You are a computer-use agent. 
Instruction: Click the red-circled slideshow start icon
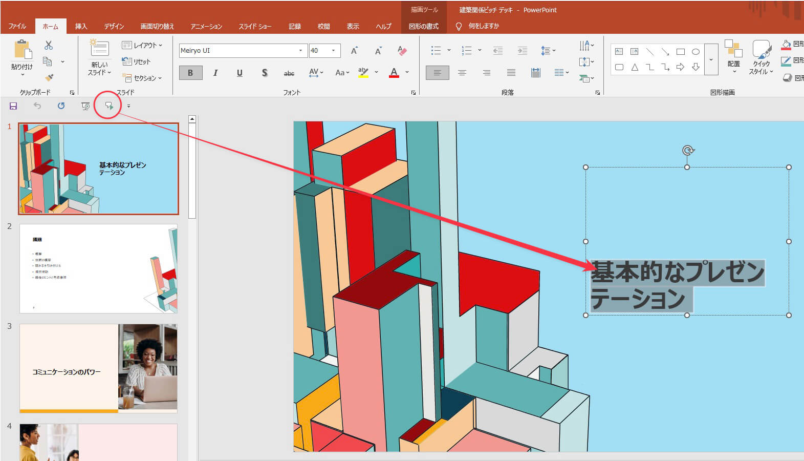point(108,106)
